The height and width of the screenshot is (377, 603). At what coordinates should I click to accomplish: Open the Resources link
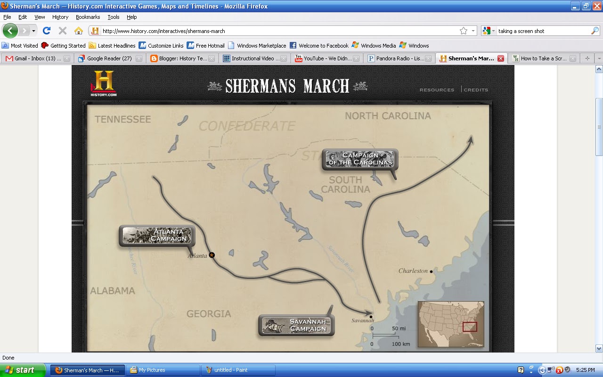[x=437, y=90]
